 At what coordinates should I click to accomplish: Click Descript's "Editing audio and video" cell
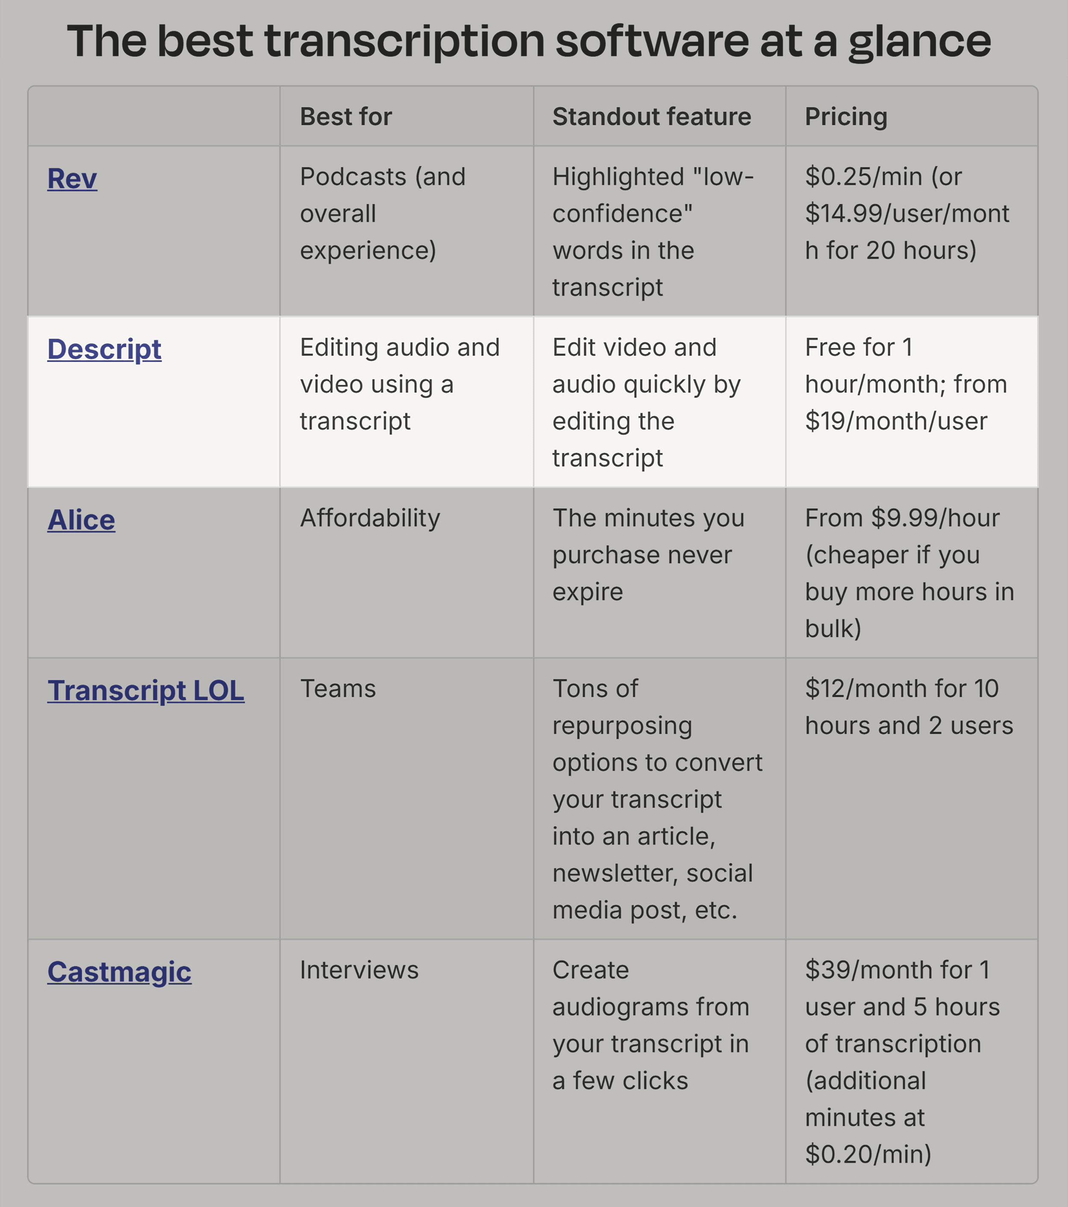pos(399,384)
